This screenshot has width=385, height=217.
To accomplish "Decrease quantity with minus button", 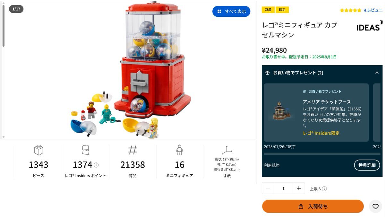I will [268, 188].
